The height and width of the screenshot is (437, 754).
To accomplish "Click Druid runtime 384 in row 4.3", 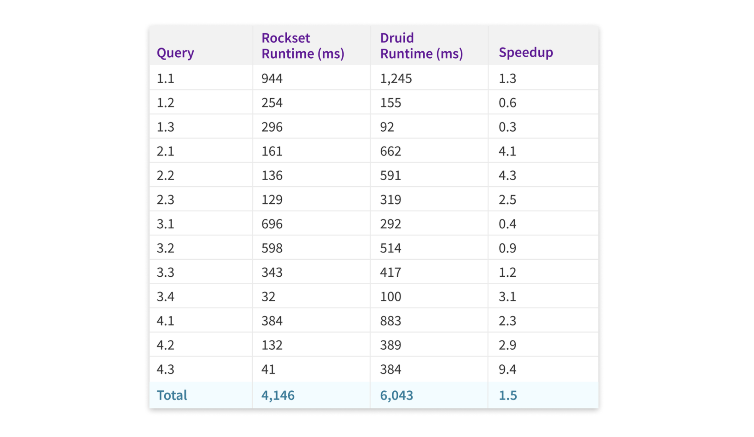I will pyautogui.click(x=391, y=370).
